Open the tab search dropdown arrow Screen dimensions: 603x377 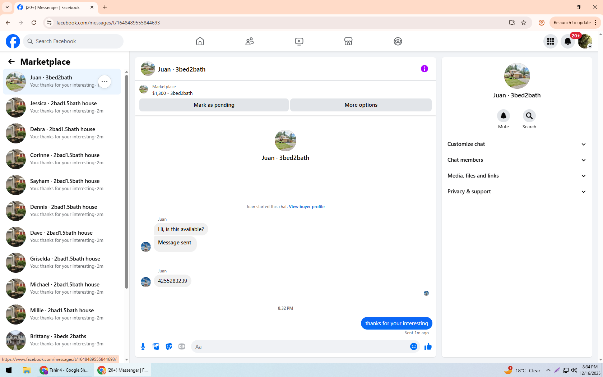click(x=7, y=7)
